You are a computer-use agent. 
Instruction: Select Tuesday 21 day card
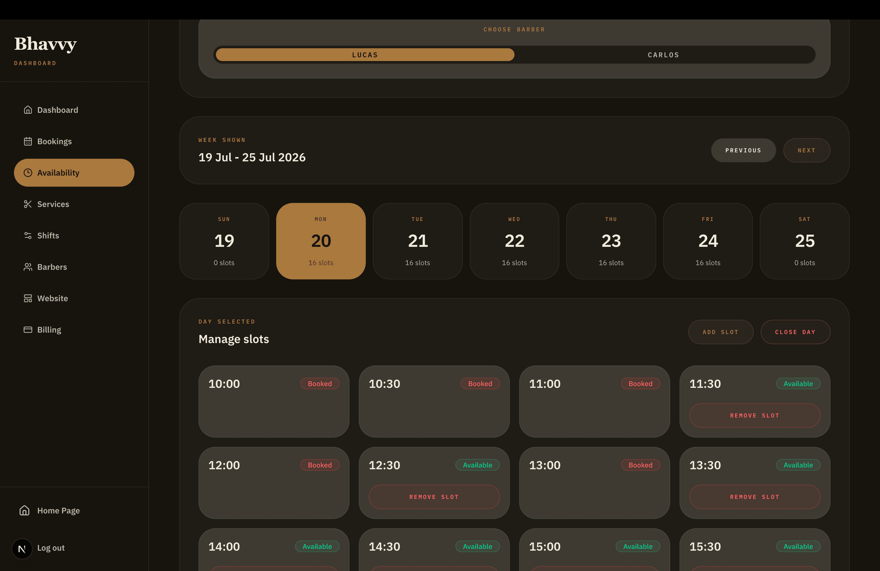417,241
